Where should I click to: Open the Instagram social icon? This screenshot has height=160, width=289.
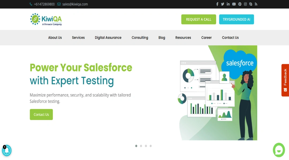(245, 4)
